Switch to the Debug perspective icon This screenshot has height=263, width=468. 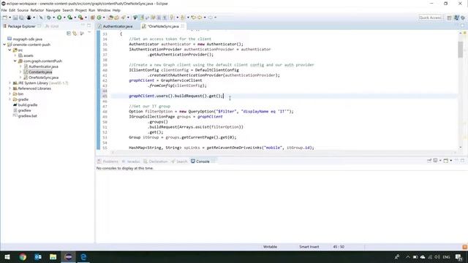coord(463,18)
